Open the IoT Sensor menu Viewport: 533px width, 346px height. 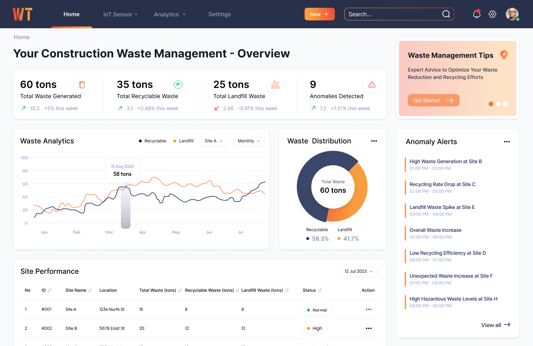(x=120, y=14)
